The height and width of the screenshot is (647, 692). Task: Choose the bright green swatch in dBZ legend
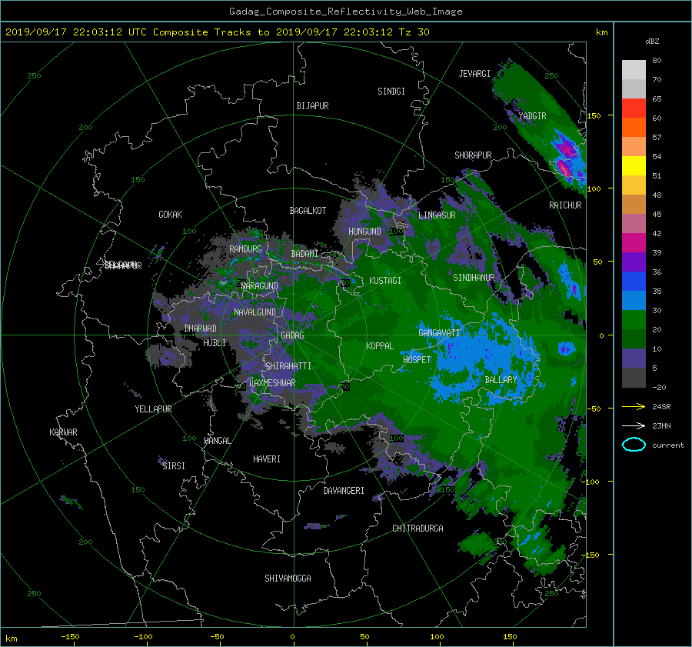pos(634,319)
